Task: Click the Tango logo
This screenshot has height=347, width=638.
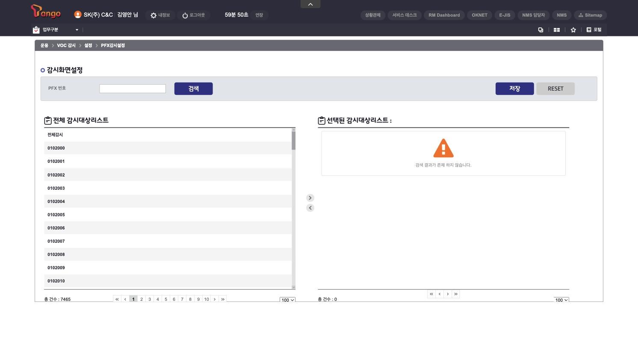Action: (x=46, y=12)
